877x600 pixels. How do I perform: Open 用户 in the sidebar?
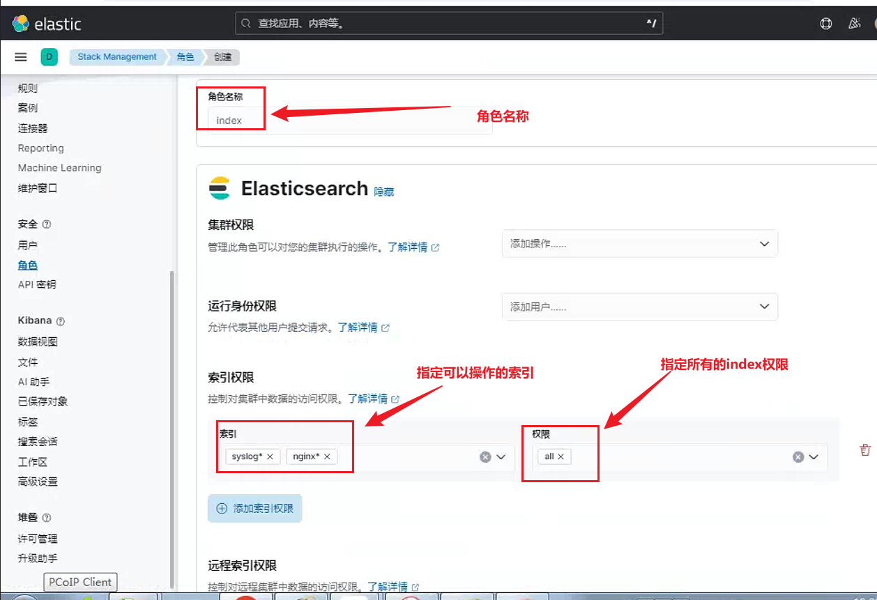click(28, 245)
